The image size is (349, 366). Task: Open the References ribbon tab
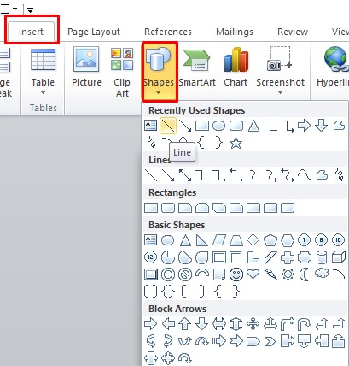coord(168,32)
